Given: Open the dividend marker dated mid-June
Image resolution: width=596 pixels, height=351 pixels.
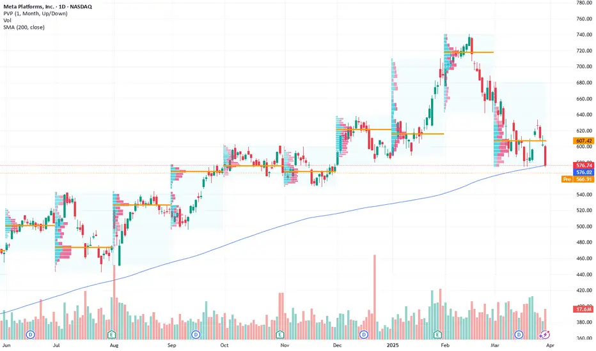Looking at the screenshot, I should [30, 334].
